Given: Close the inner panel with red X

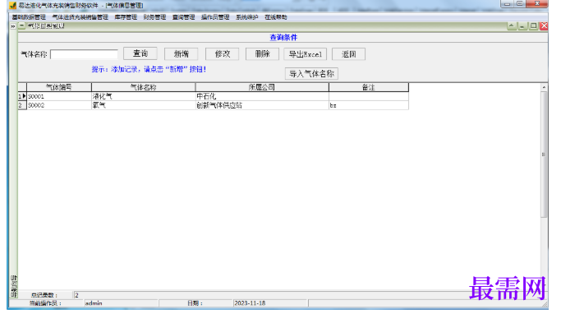Looking at the screenshot, I should 544,25.
